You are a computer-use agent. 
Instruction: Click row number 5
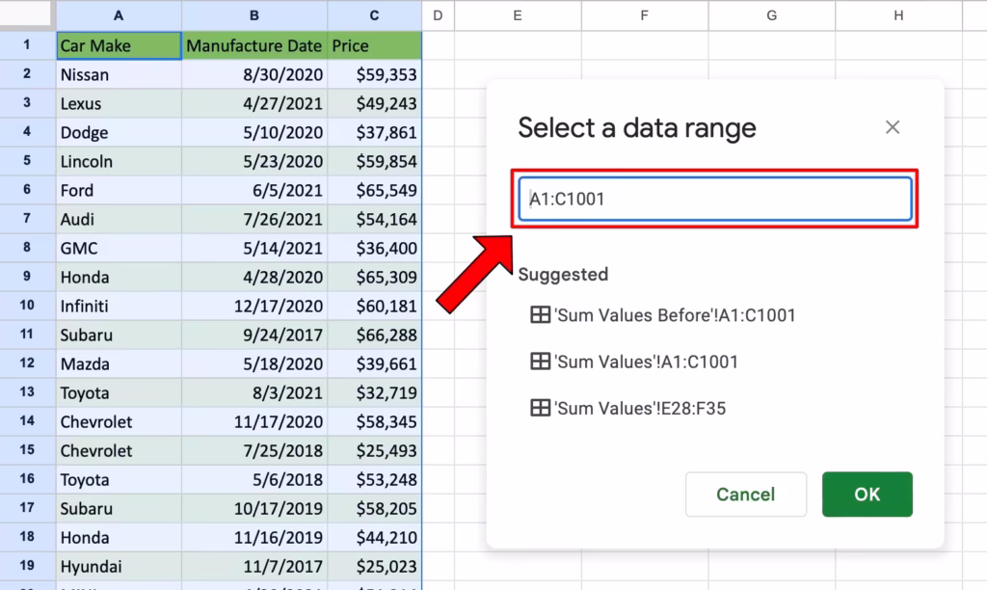pyautogui.click(x=26, y=161)
